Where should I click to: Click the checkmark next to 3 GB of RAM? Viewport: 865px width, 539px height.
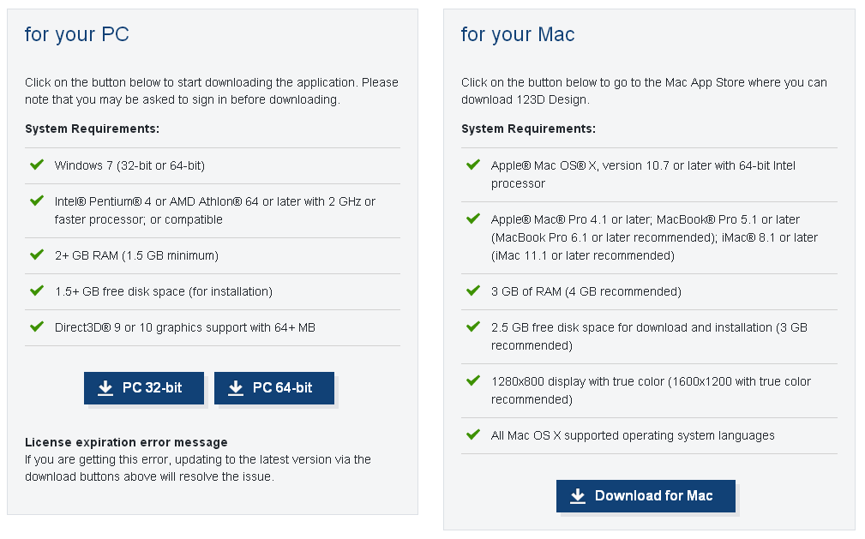click(x=473, y=290)
